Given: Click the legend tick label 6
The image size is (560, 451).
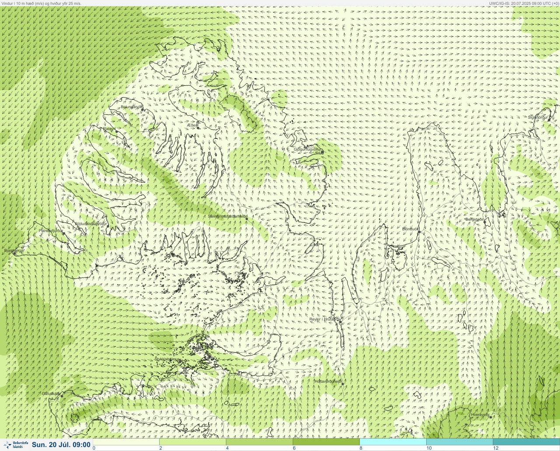Looking at the screenshot, I should point(294,448).
